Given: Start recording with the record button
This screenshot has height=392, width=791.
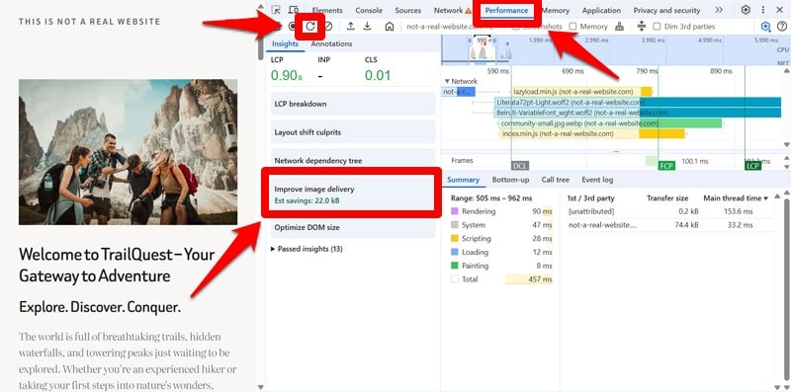Looking at the screenshot, I should [293, 27].
